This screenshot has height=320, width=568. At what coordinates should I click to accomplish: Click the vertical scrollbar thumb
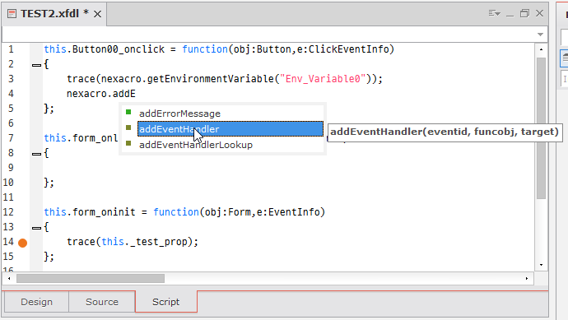coord(541,128)
